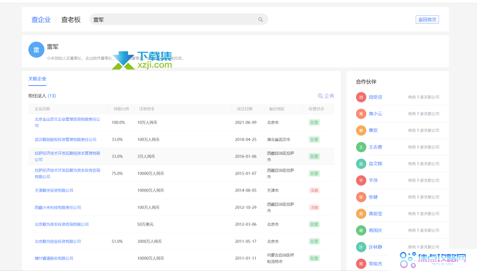Click the 企业名称 column header

42,109
